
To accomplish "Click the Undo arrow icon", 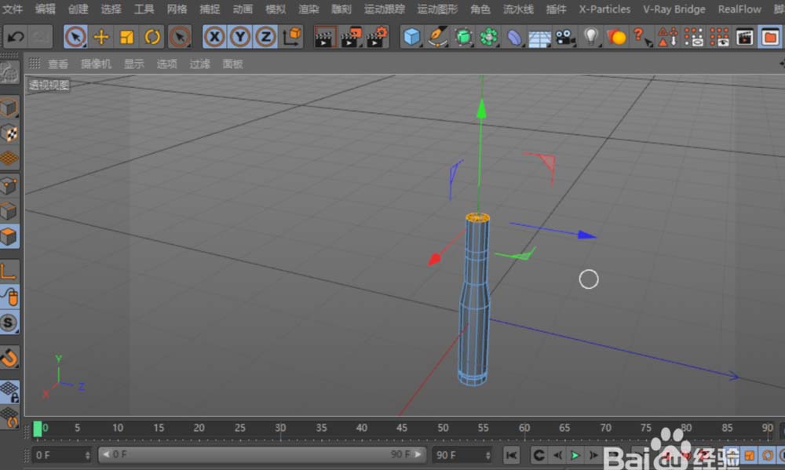I will click(x=16, y=37).
